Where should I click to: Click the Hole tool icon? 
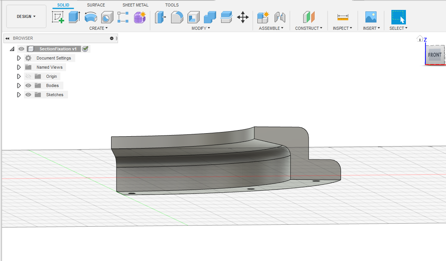pos(107,17)
